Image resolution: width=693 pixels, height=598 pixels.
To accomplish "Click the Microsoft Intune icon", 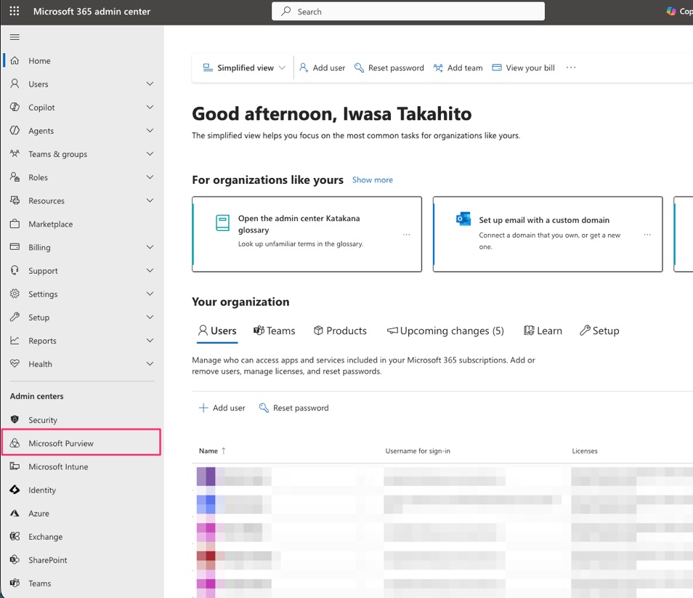I will 15,466.
